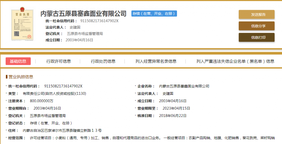Select header credit code 91150821736147902X
Viewport: 282px width, 144px height.
click(x=99, y=21)
